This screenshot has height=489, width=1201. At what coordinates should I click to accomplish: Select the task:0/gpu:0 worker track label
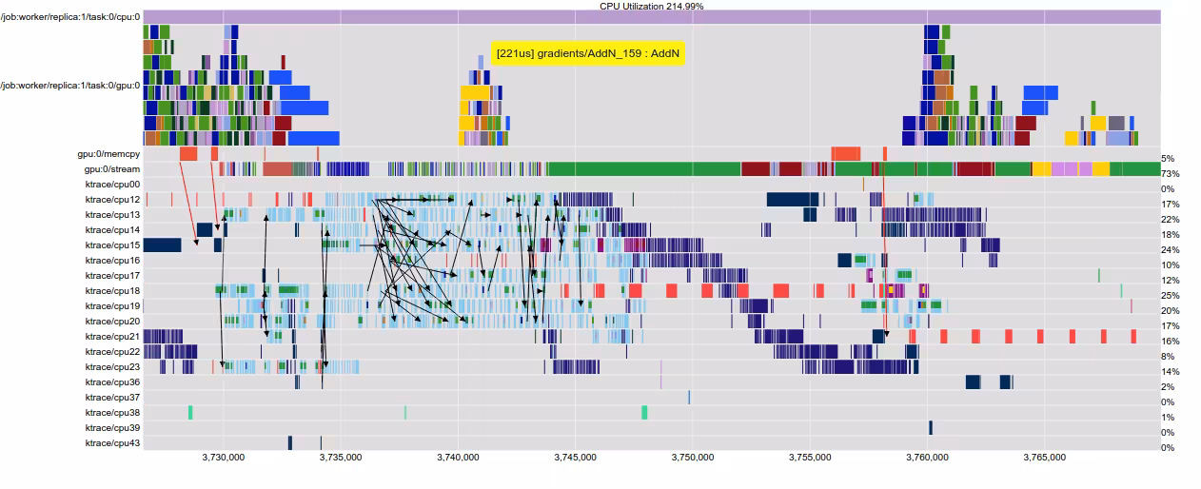tap(70, 86)
